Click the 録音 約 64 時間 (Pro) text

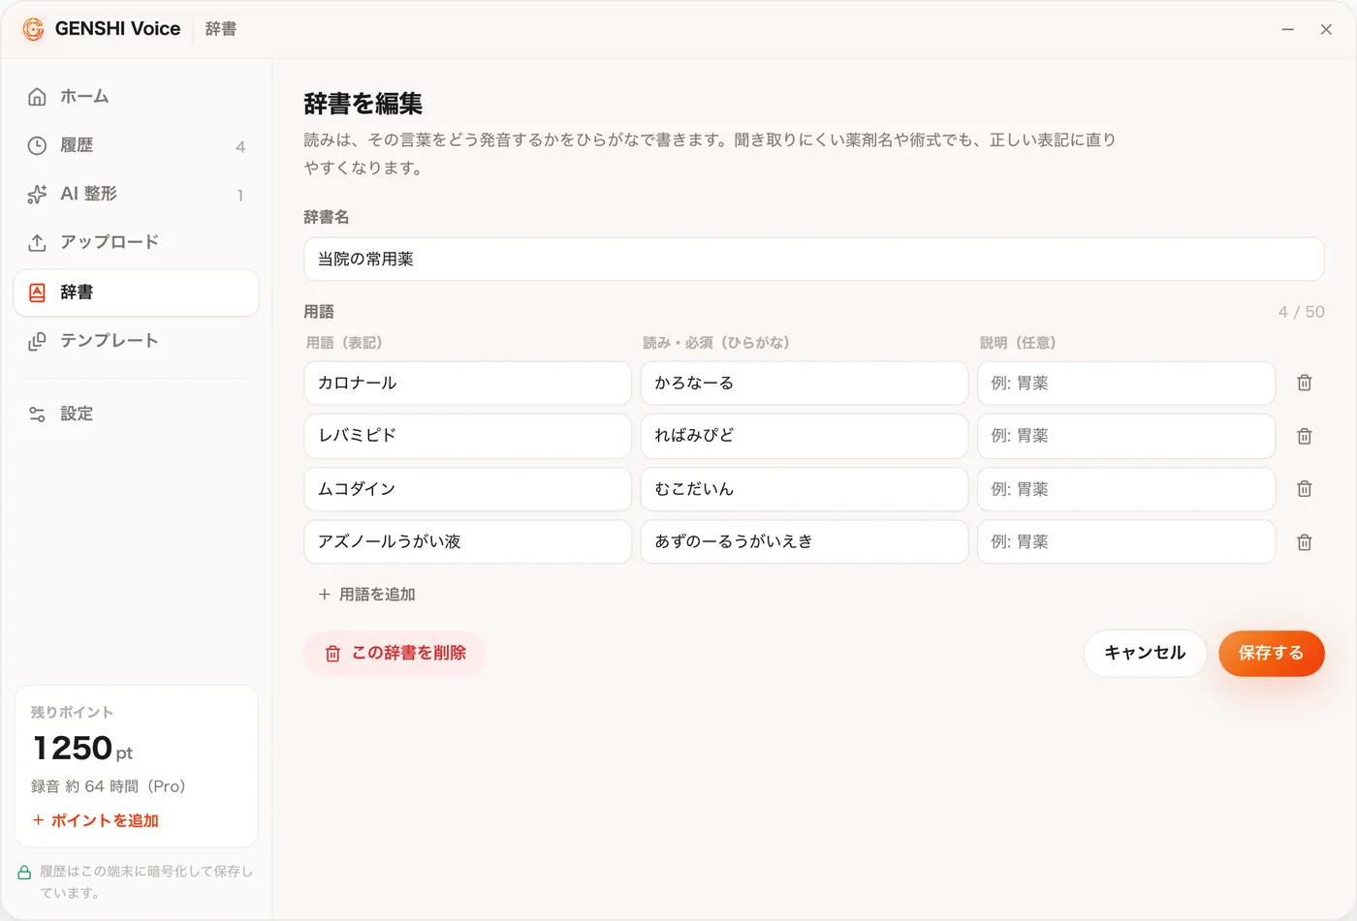point(108,786)
